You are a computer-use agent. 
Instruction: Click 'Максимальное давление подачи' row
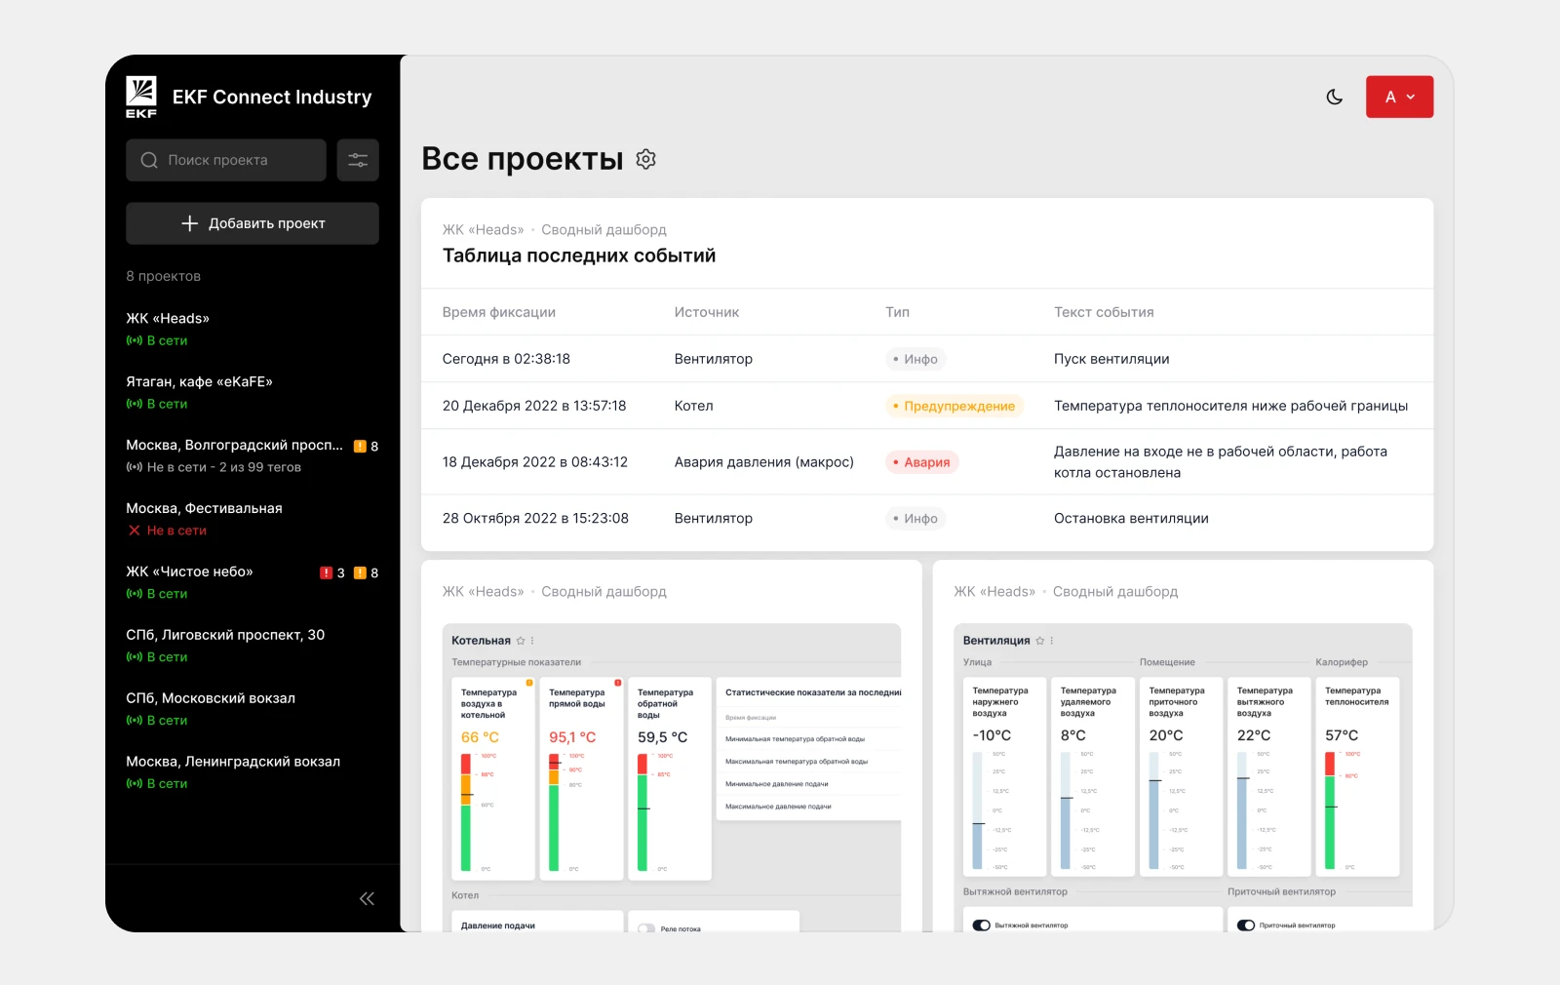point(808,807)
